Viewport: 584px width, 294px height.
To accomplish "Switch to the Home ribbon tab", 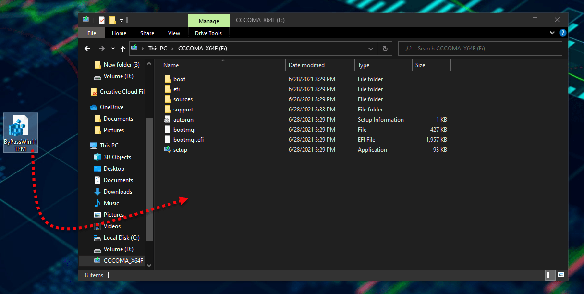I will (x=119, y=33).
